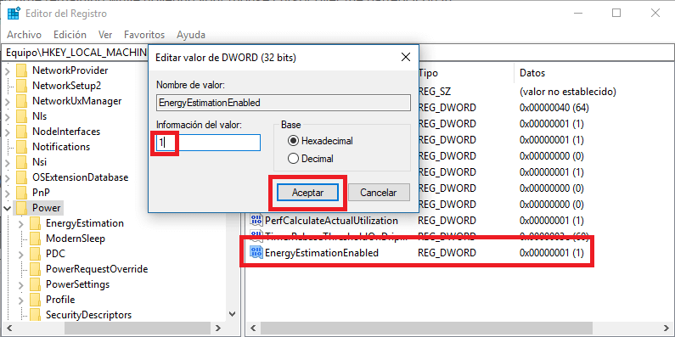The image size is (675, 337).
Task: Click the values pane horizontal scroll left arrow
Action: (253, 329)
